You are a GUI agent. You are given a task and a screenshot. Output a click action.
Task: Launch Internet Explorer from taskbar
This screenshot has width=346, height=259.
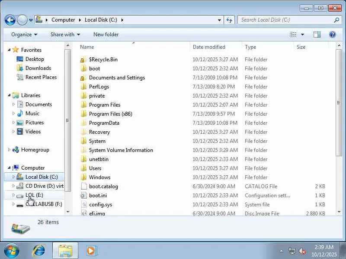[x=38, y=251]
